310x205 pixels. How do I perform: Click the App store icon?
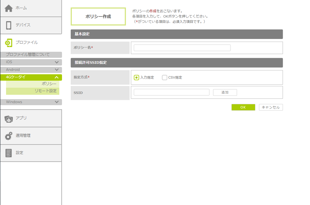point(9,118)
